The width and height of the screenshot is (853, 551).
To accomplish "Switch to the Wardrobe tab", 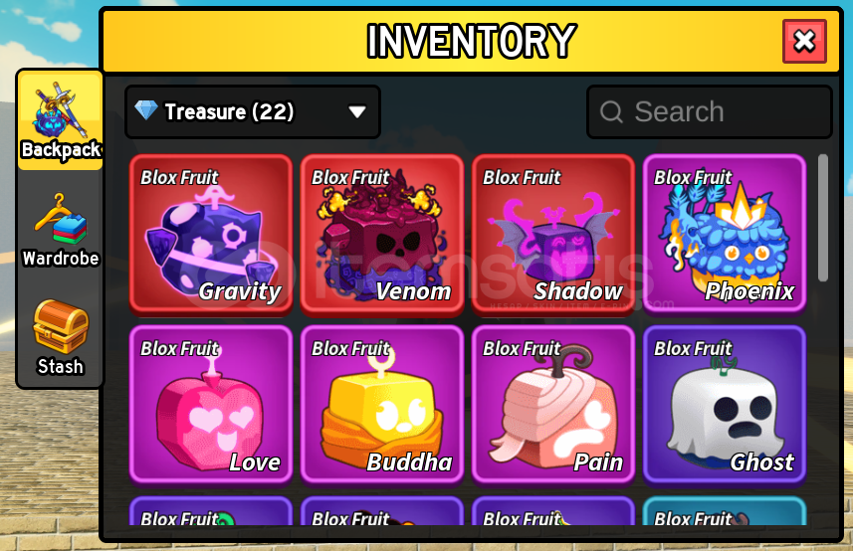I will (61, 230).
